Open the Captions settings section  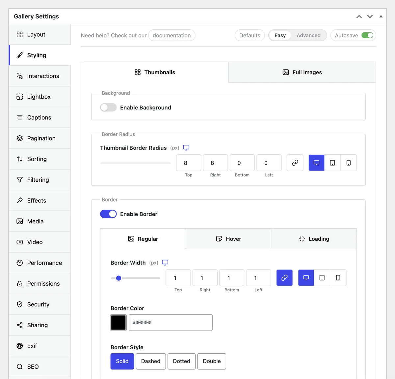[39, 117]
